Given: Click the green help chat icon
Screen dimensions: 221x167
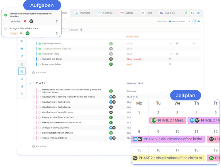Looking at the screenshot, I should click(x=186, y=13).
